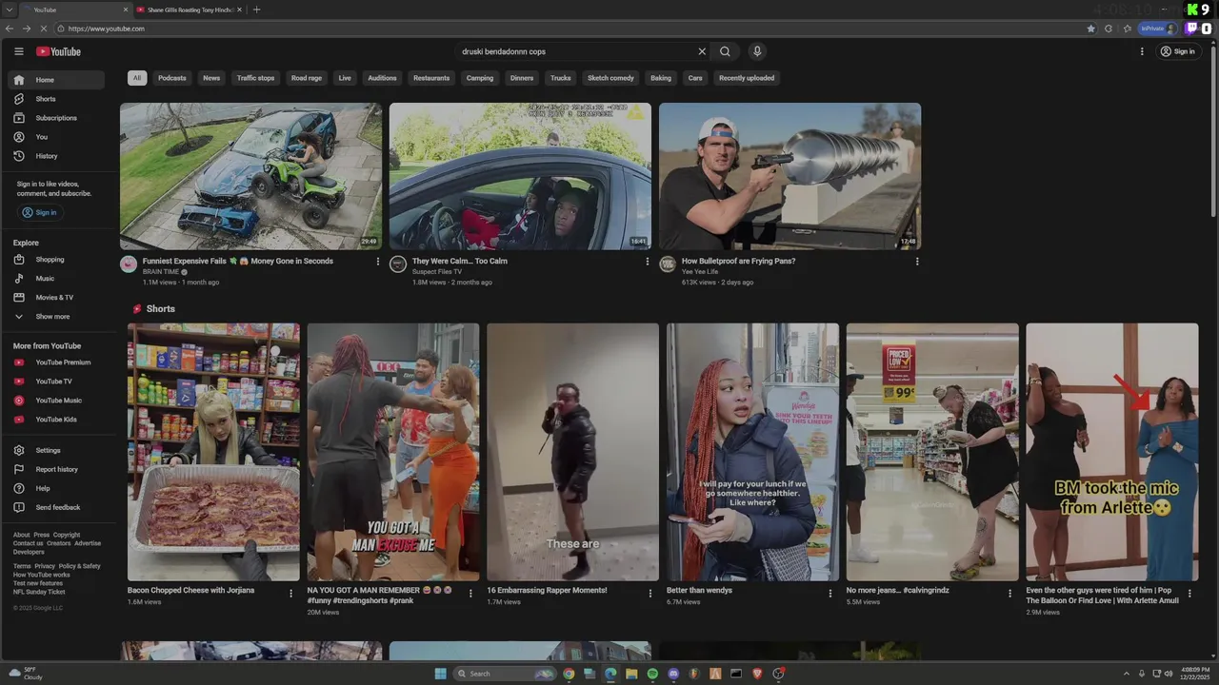
Task: Open options for NA YOU GOT A MAN short
Action: (x=471, y=593)
